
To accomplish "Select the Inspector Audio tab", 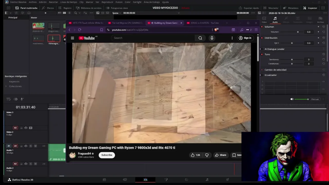I will pos(275,20).
